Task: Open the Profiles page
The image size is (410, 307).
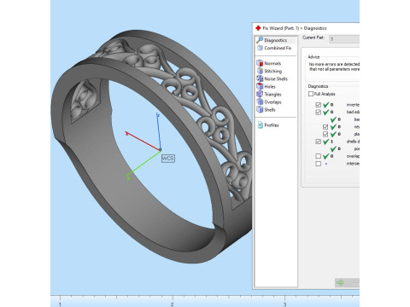Action: click(268, 125)
